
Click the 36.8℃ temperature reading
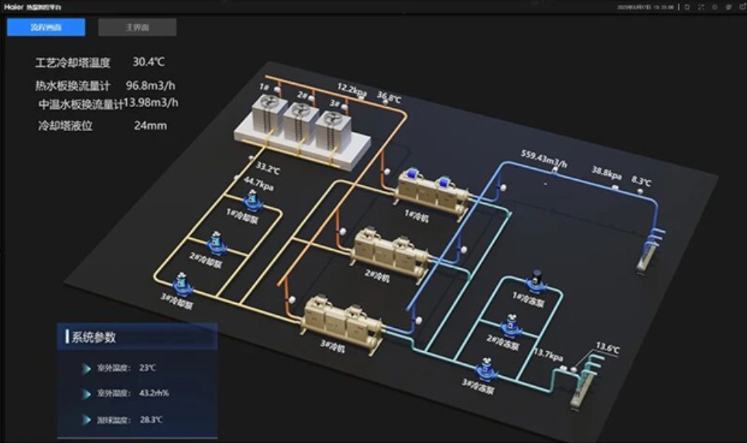tap(390, 97)
